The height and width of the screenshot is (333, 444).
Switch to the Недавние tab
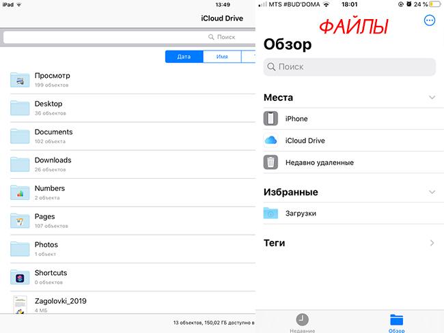[302, 323]
